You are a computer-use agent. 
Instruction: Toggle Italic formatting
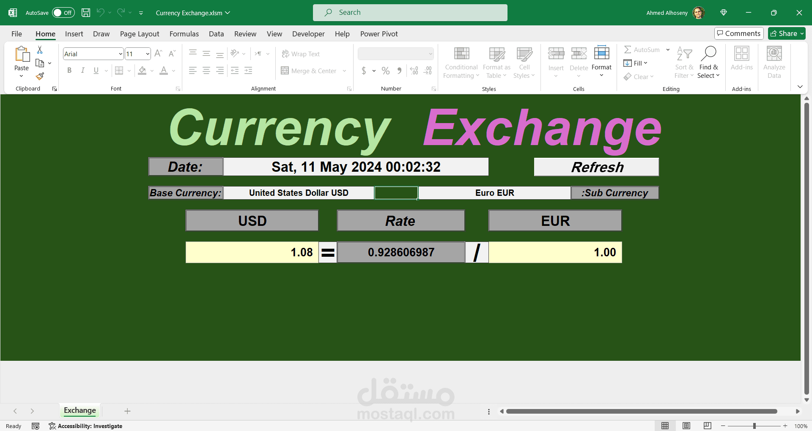[x=83, y=71]
